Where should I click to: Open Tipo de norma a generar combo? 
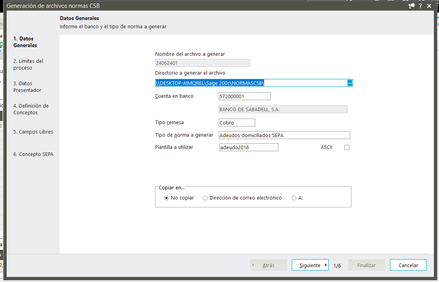(284, 135)
